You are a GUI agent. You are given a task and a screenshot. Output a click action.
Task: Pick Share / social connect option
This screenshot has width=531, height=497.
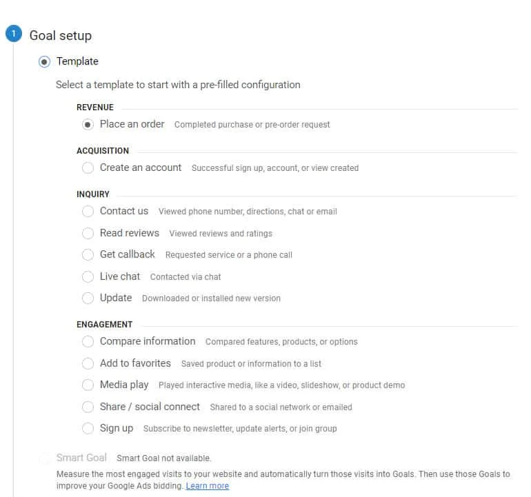coord(88,407)
